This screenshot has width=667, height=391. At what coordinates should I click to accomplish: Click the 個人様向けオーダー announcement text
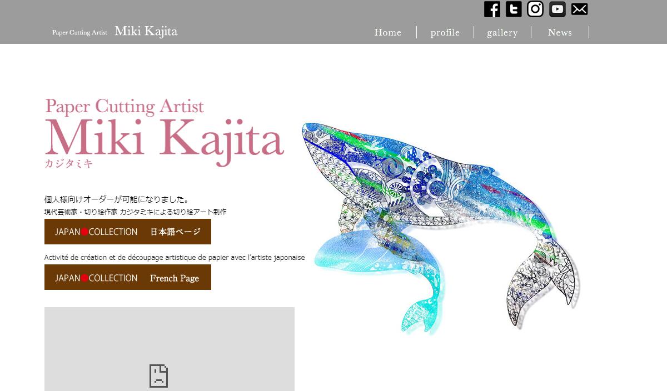(117, 199)
